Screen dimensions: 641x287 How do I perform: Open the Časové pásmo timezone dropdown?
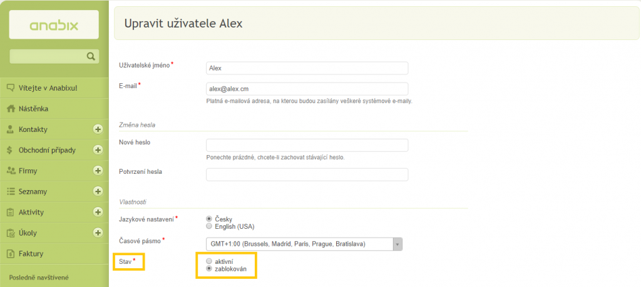304,244
